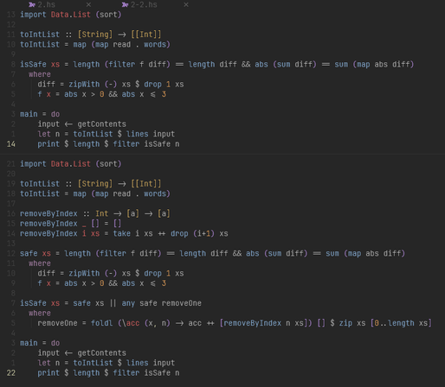This screenshot has height=387, width=445.
Task: Click the 'main = do' line in the lower pane
Action: (x=40, y=343)
